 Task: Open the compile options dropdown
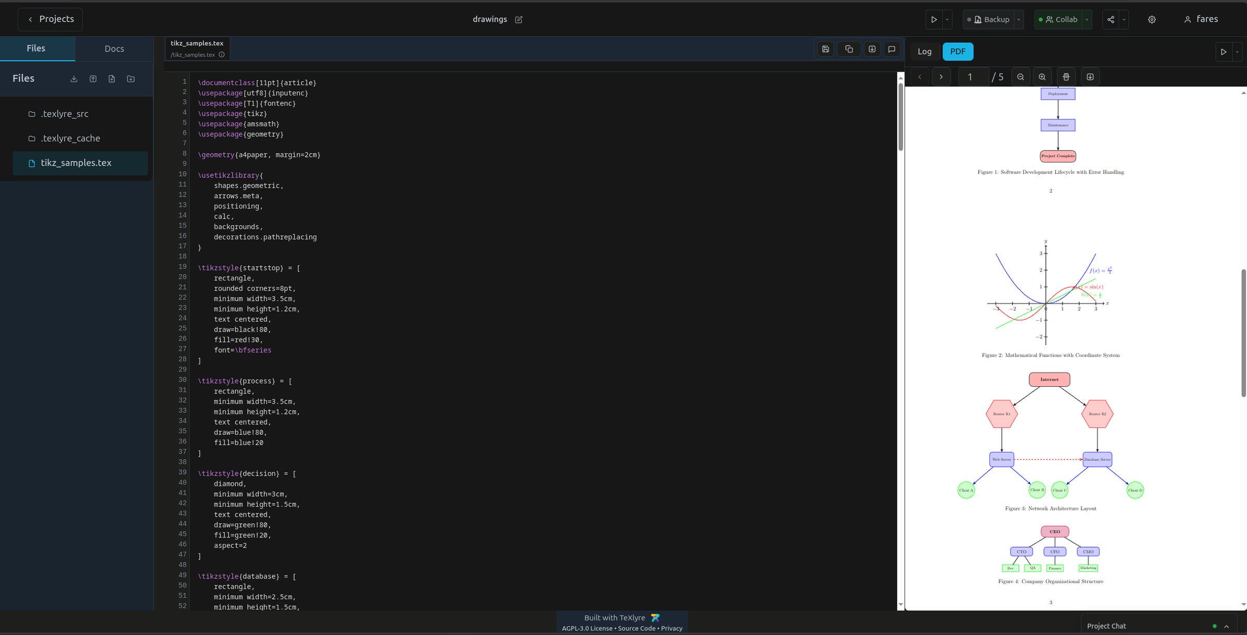[947, 19]
